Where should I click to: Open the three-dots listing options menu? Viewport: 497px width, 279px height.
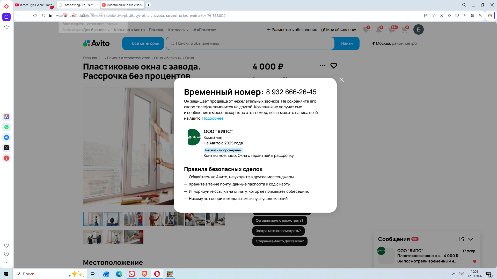tap(322, 66)
